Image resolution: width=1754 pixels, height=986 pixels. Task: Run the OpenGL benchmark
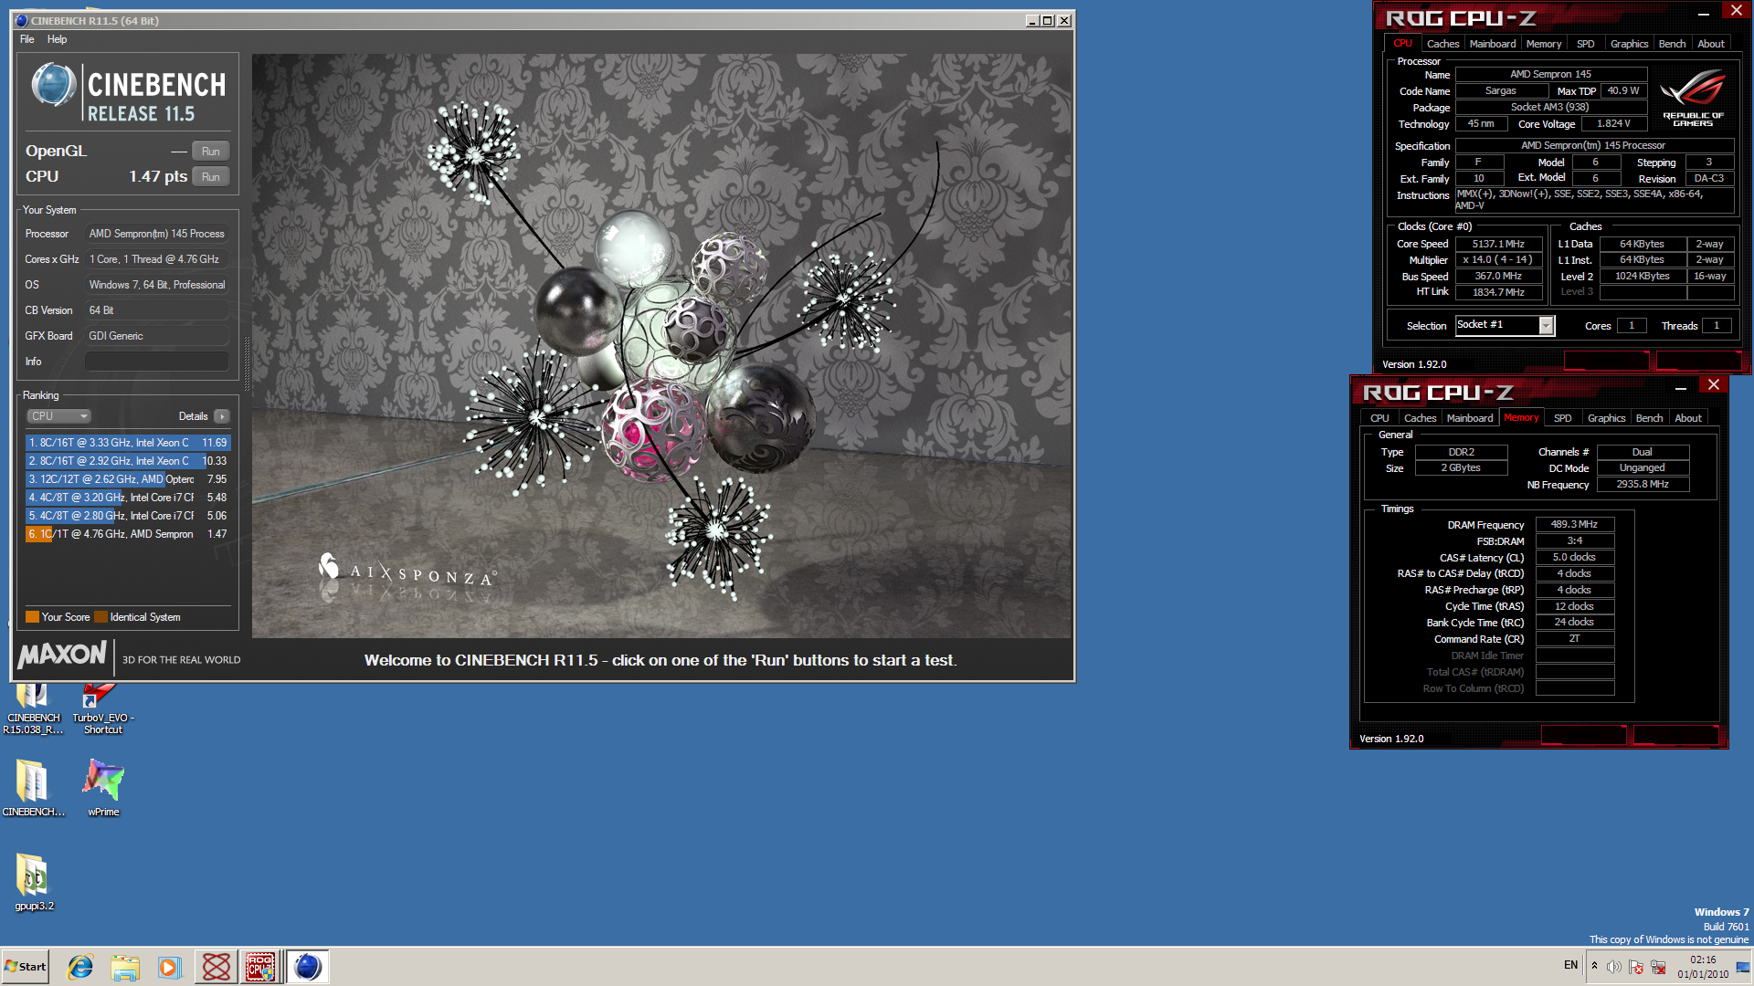click(211, 152)
